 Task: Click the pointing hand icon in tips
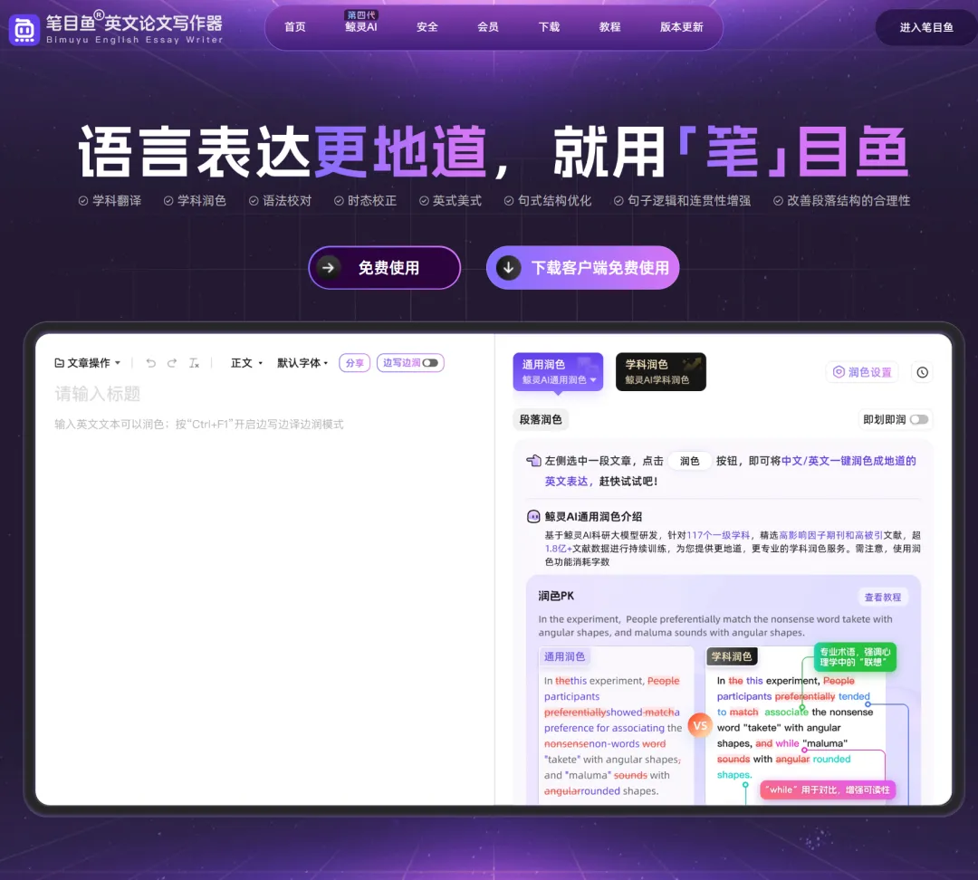tap(533, 461)
